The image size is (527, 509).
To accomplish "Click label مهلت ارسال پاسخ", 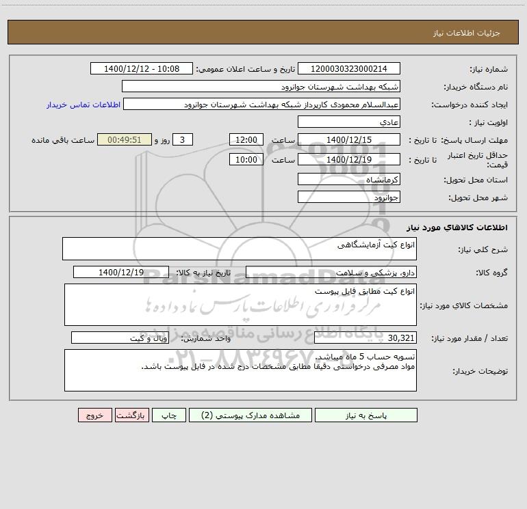I will click(x=474, y=140).
